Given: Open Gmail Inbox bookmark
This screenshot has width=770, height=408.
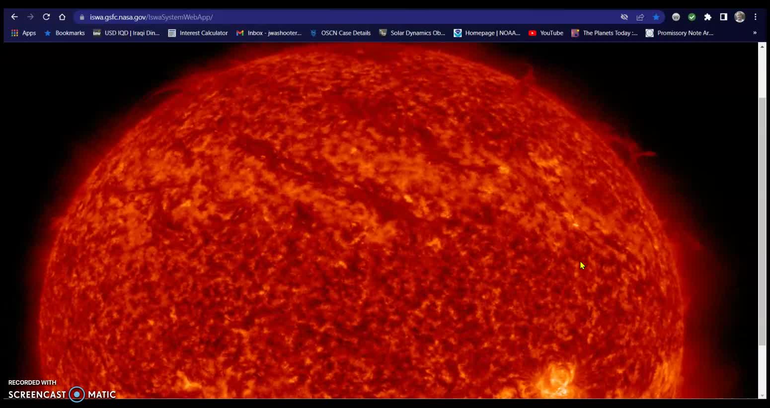Looking at the screenshot, I should coord(269,33).
